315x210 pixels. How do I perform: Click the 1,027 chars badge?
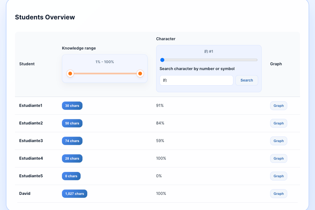click(x=75, y=194)
